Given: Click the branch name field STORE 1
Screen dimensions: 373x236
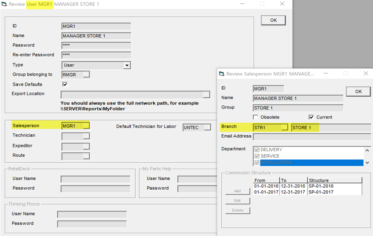Looking at the screenshot, I should (x=331, y=127).
